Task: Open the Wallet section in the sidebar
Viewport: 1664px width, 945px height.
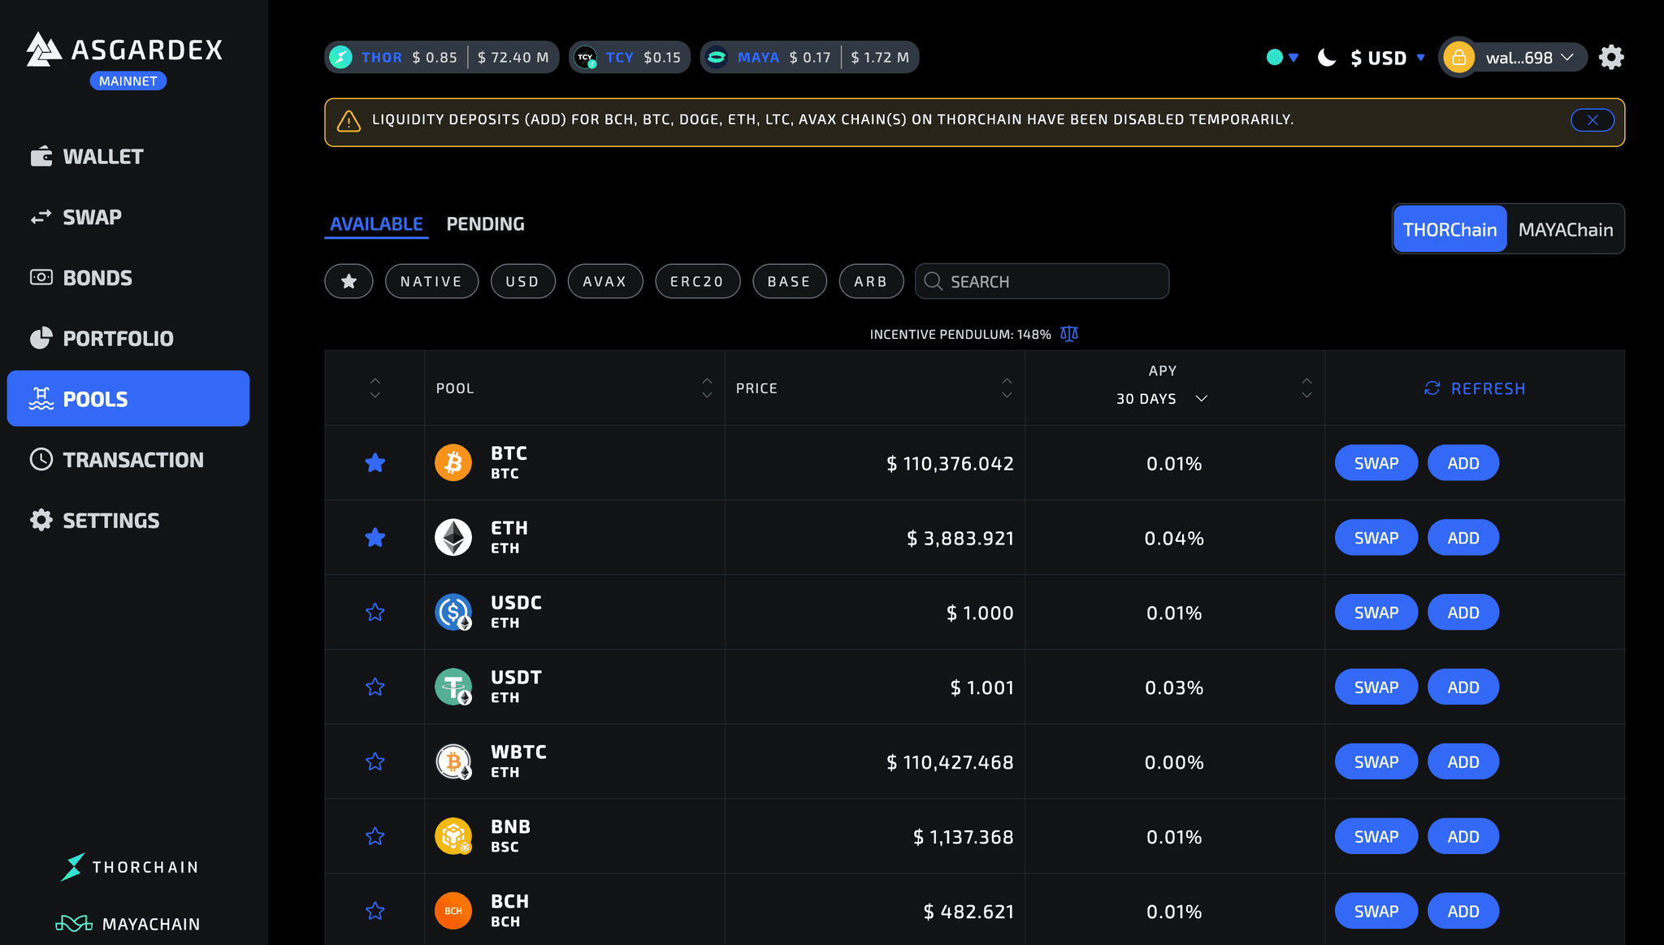Action: (103, 156)
